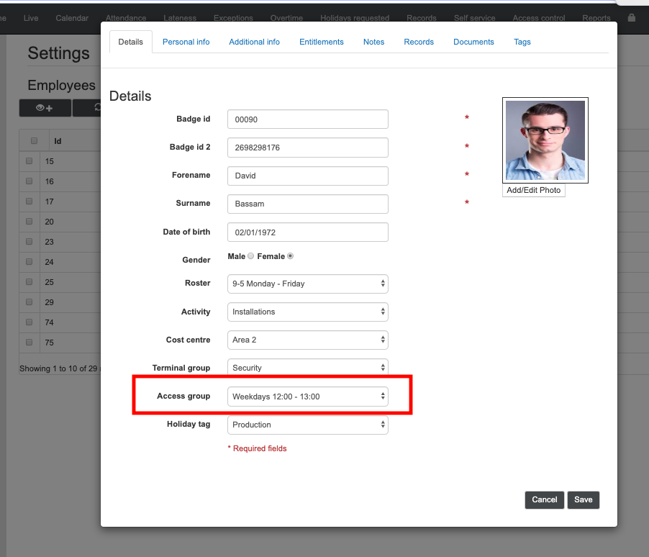Toggle the select-all checkbox in table header
Image resolution: width=649 pixels, height=557 pixels.
[x=34, y=141]
